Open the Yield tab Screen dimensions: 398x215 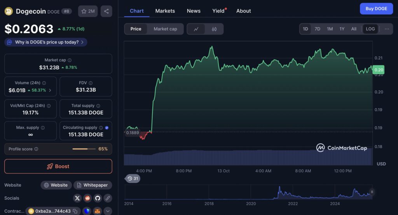pos(218,11)
